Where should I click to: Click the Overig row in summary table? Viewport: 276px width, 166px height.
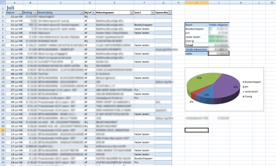pos(197,41)
